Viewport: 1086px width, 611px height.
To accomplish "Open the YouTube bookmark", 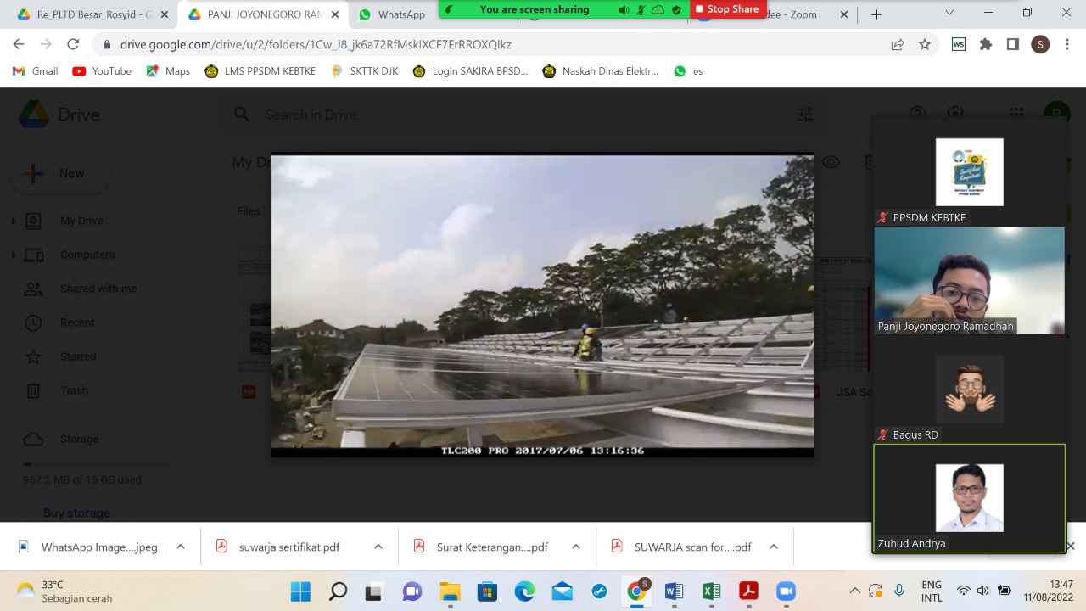I will (x=102, y=71).
